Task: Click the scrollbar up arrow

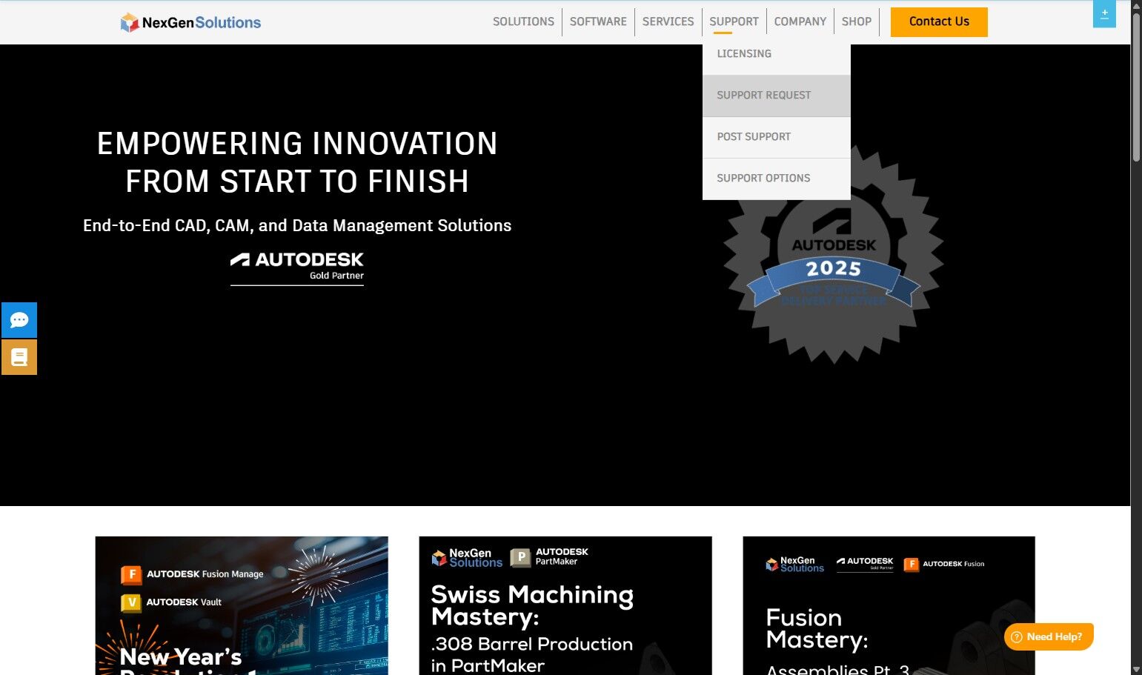Action: tap(1136, 6)
